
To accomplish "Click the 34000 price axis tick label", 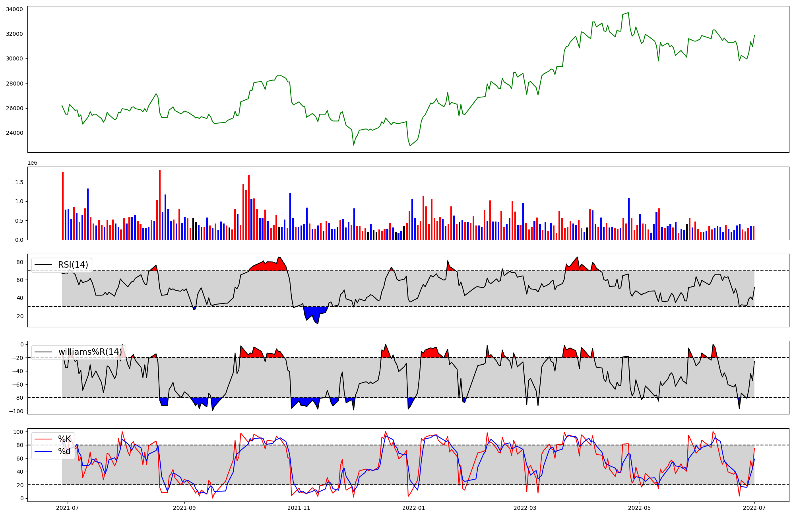I will [14, 9].
